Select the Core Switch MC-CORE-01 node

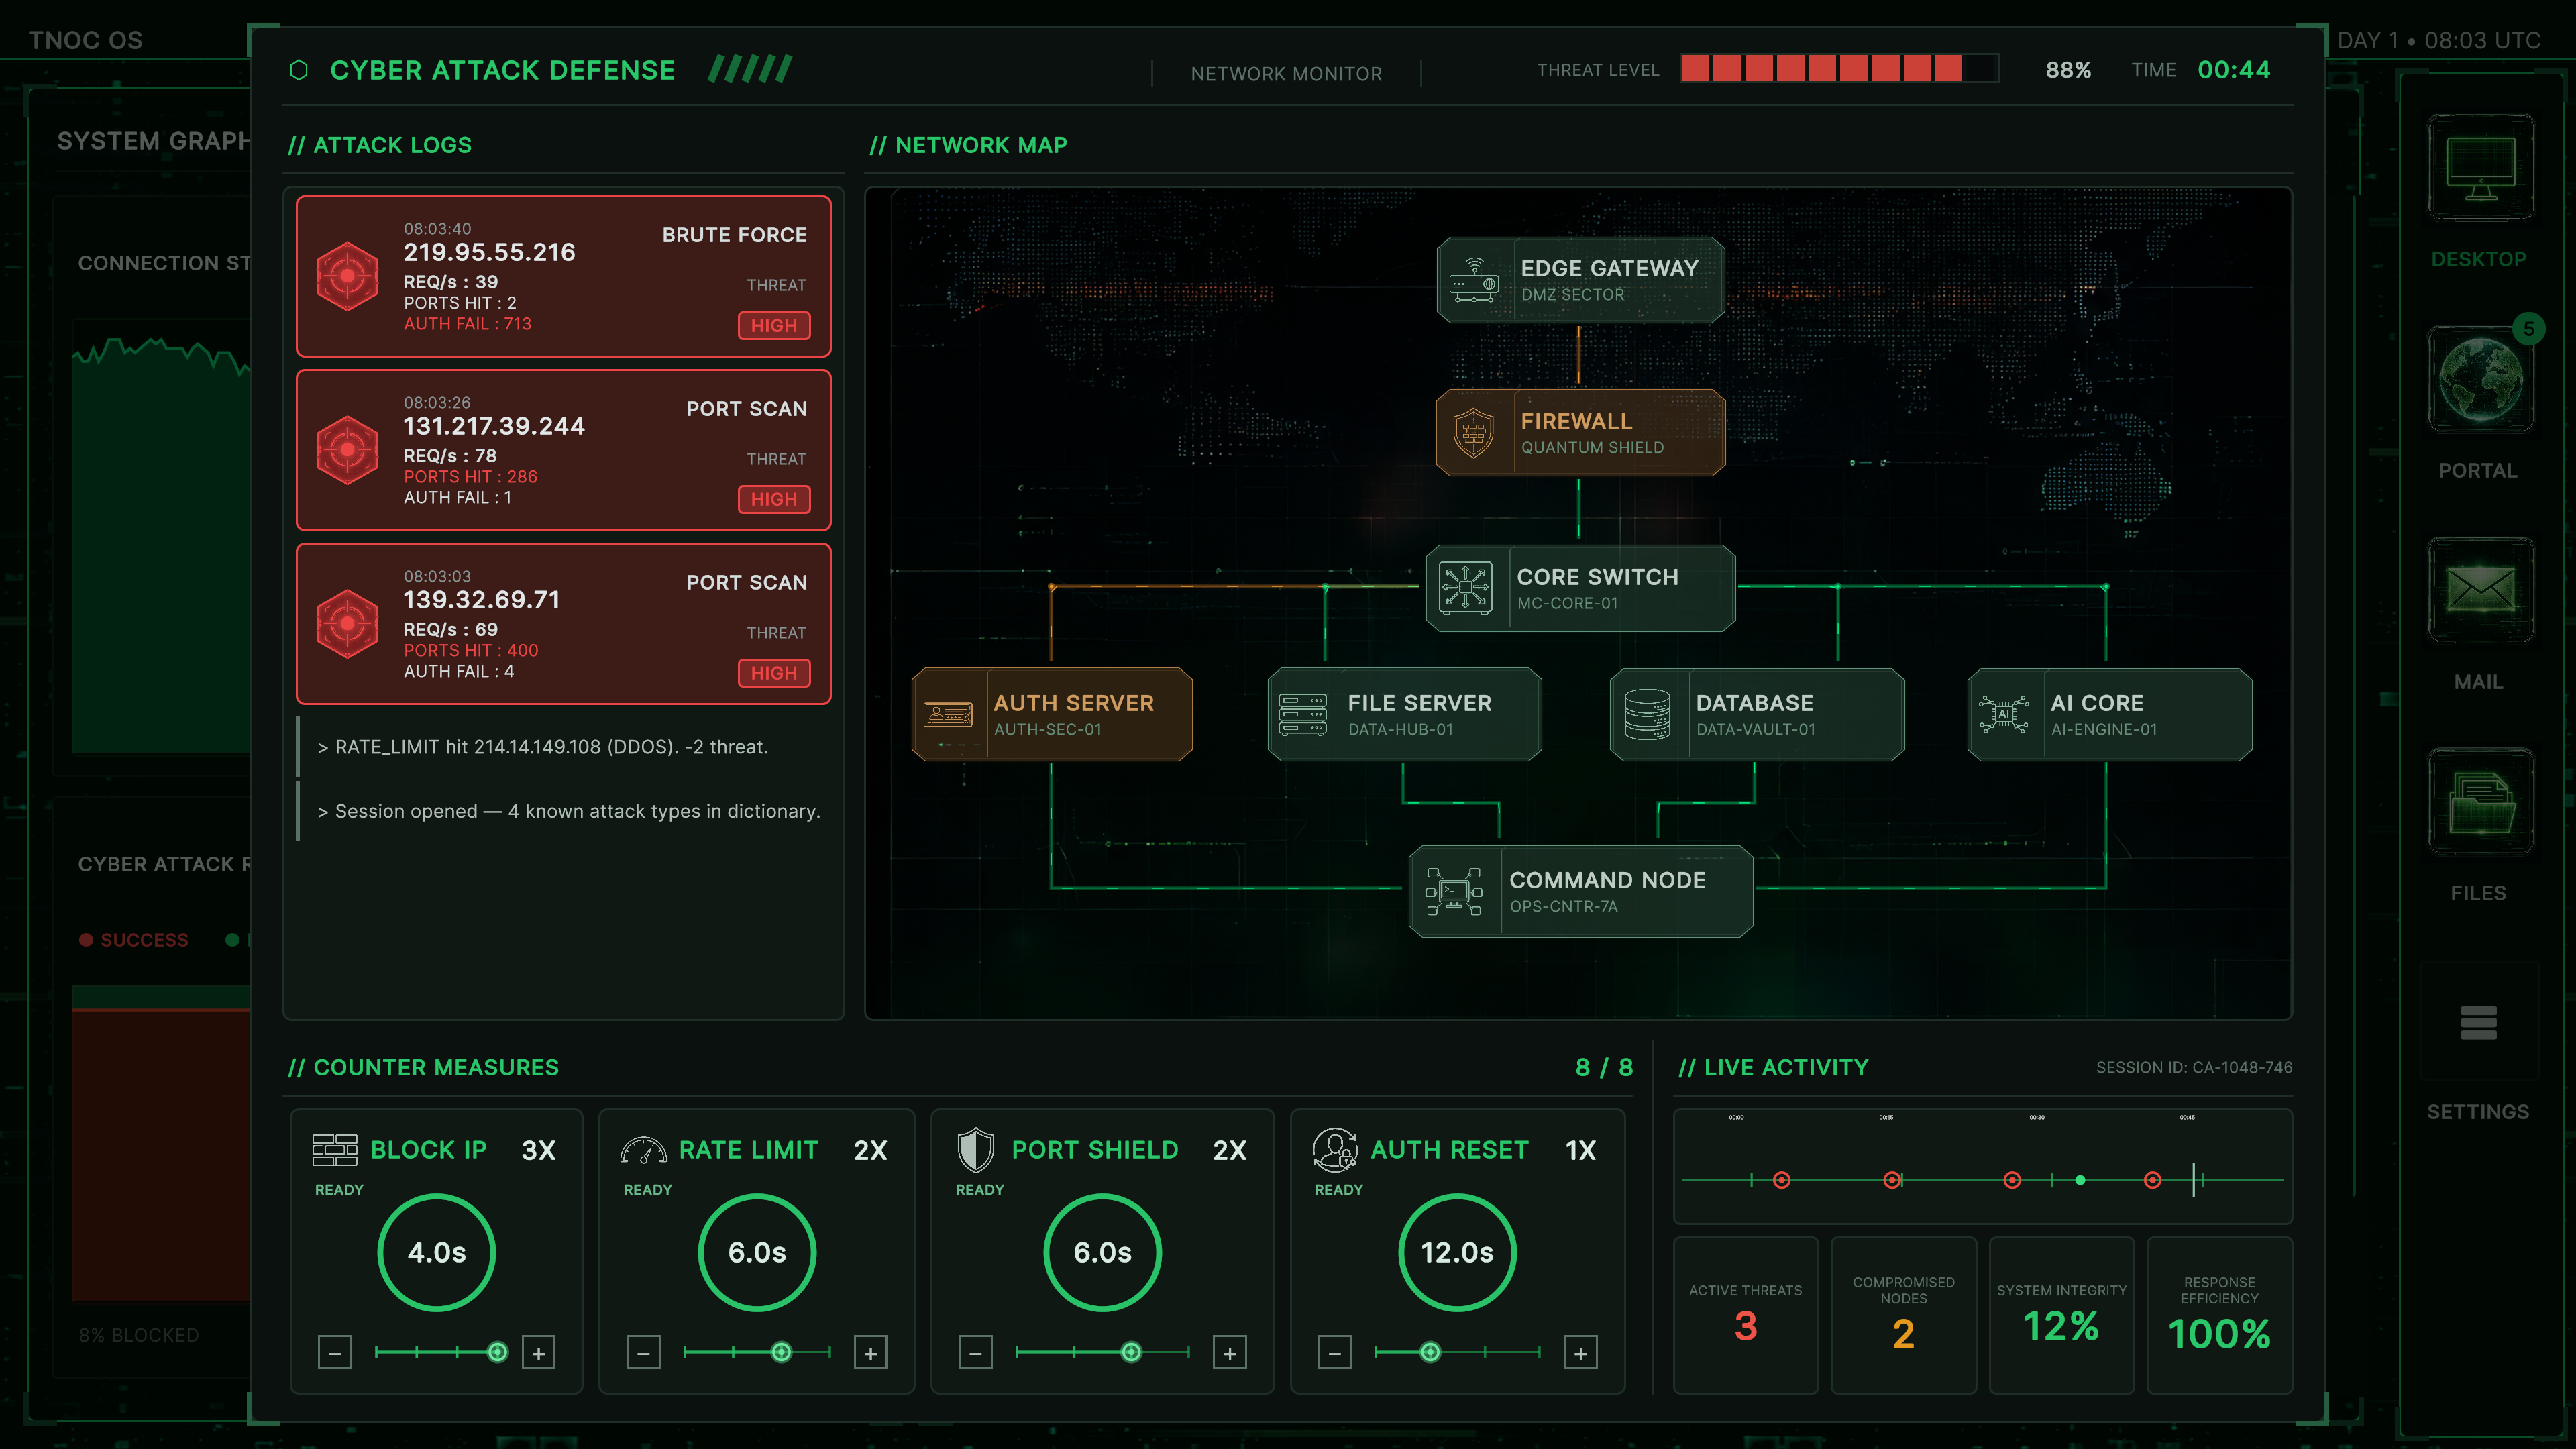(x=1581, y=588)
